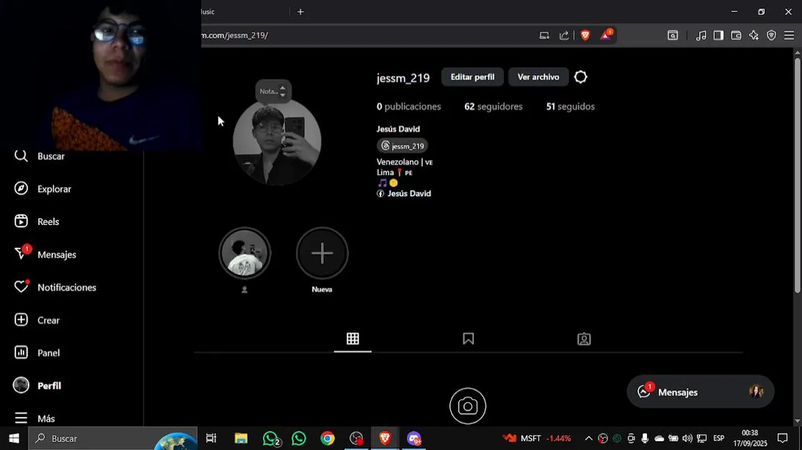Viewport: 802px width, 450px height.
Task: Click the page vertical scrollbar
Action: (x=798, y=175)
